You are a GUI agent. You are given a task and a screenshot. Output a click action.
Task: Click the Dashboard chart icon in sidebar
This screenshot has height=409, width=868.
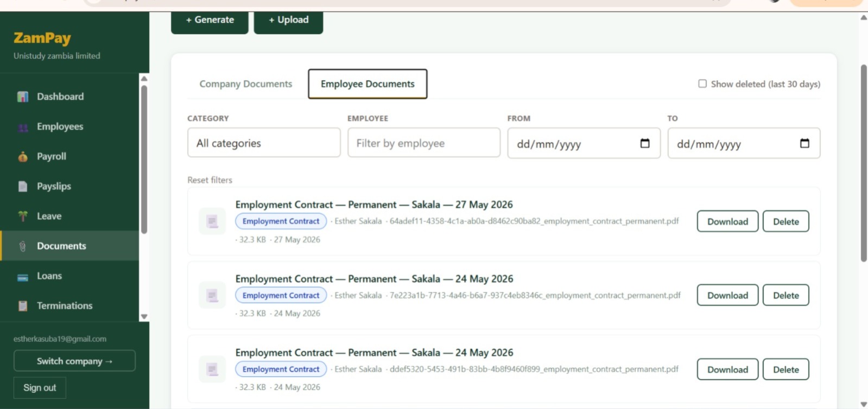tap(23, 97)
